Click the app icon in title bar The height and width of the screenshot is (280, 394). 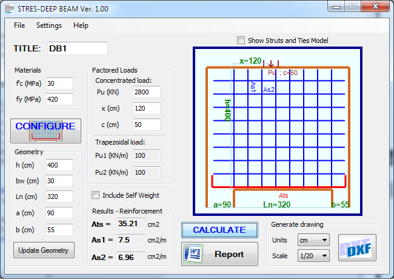pyautogui.click(x=10, y=9)
